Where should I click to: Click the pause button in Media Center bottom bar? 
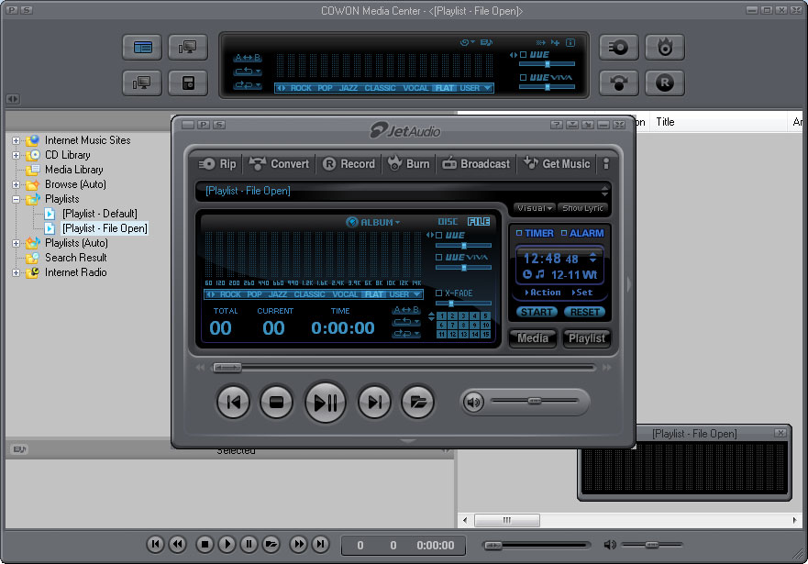pos(249,544)
